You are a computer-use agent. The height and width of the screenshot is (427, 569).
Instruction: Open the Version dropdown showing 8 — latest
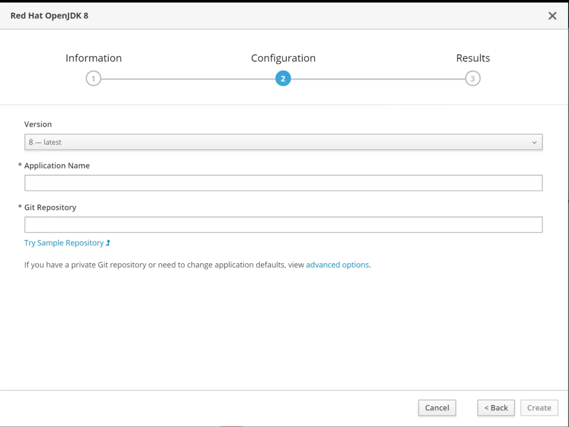point(284,142)
